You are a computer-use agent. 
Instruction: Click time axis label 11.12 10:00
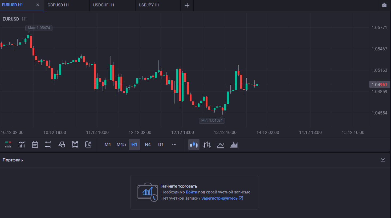tap(97, 132)
